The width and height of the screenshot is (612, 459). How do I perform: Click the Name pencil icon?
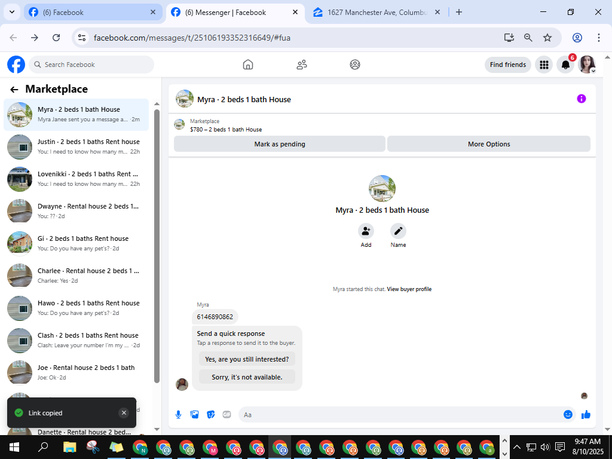[x=398, y=231]
